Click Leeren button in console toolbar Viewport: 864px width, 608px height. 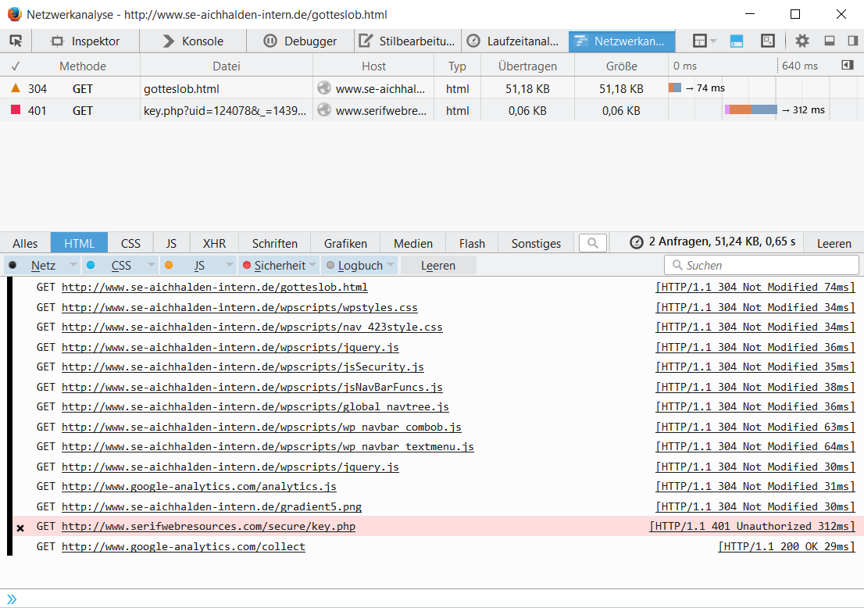click(x=437, y=266)
